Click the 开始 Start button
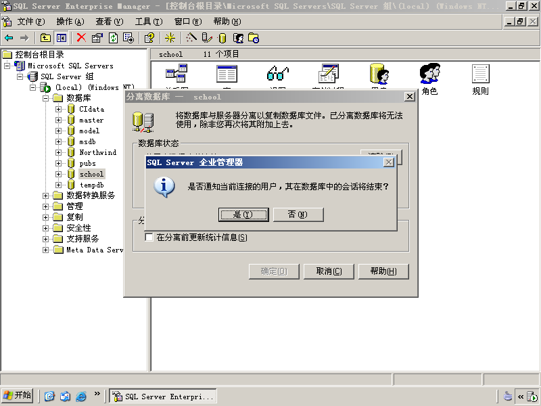541x406 pixels. [x=17, y=395]
